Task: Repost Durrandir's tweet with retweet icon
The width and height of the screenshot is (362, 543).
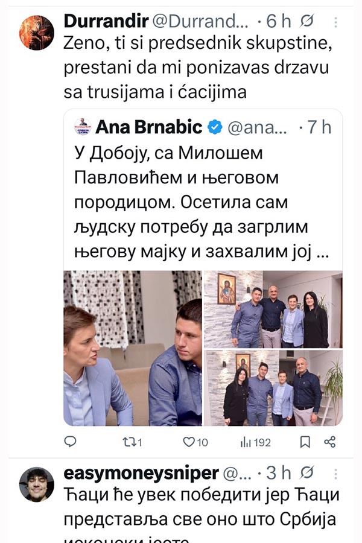Action: click(132, 442)
